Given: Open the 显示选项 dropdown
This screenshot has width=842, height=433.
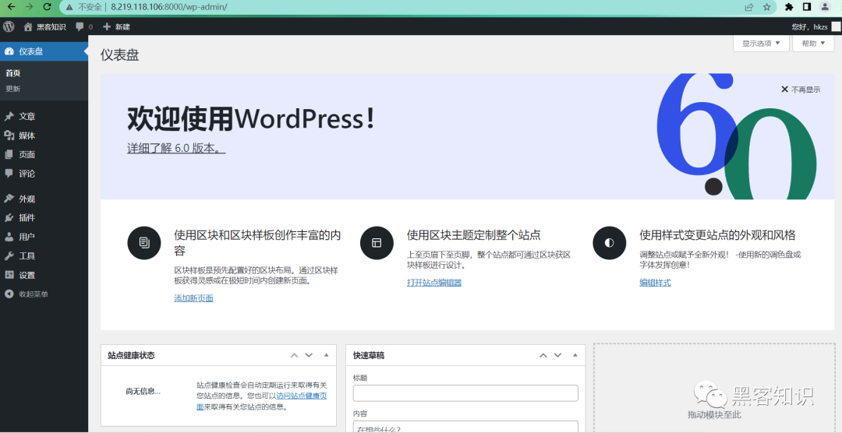Looking at the screenshot, I should pyautogui.click(x=761, y=44).
